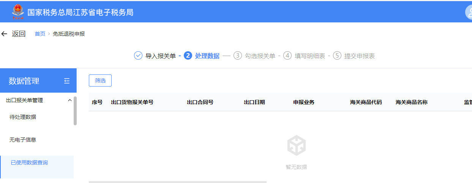Image resolution: width=472 pixels, height=183 pixels.
Task: Select the step 3 circle icon
Action: [238, 56]
